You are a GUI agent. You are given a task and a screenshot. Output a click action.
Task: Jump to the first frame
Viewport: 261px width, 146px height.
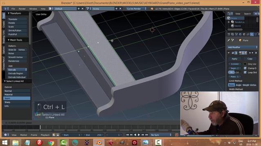127,135
